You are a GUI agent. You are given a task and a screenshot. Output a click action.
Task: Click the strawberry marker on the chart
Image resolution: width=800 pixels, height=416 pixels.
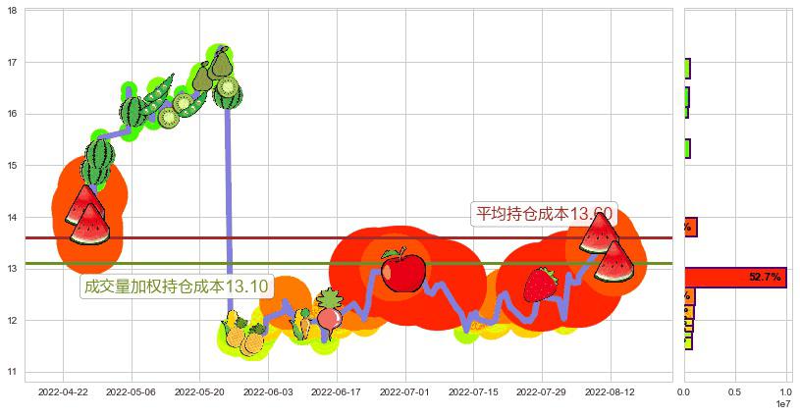pyautogui.click(x=540, y=284)
